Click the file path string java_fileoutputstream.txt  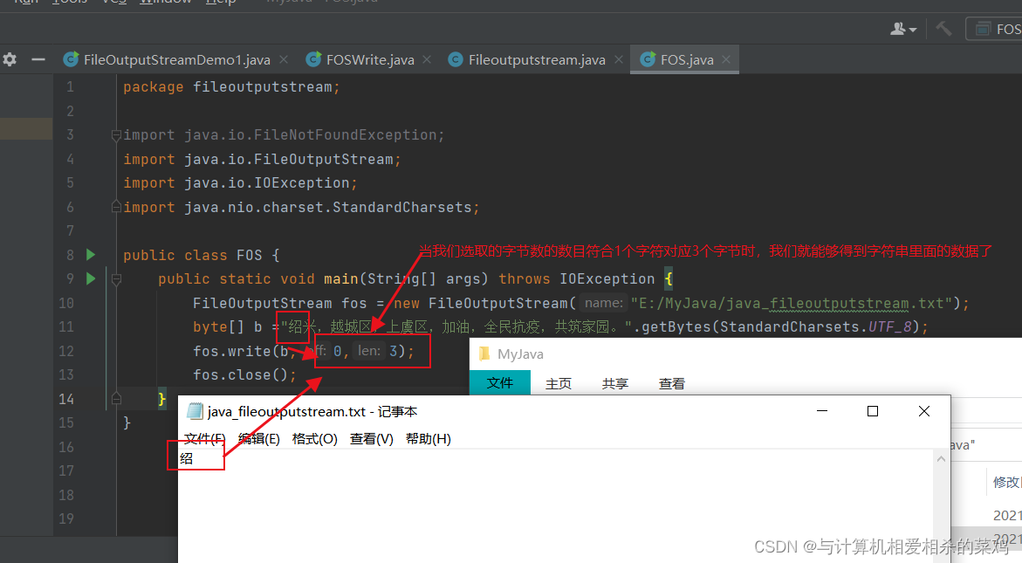(x=793, y=304)
